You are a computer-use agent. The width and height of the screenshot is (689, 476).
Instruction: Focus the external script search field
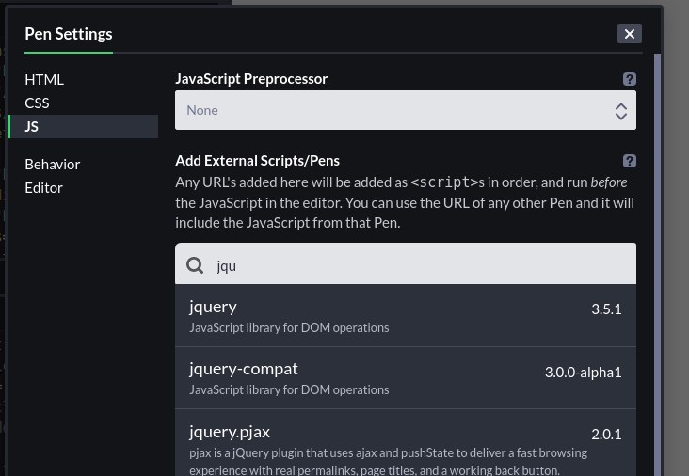(x=405, y=263)
